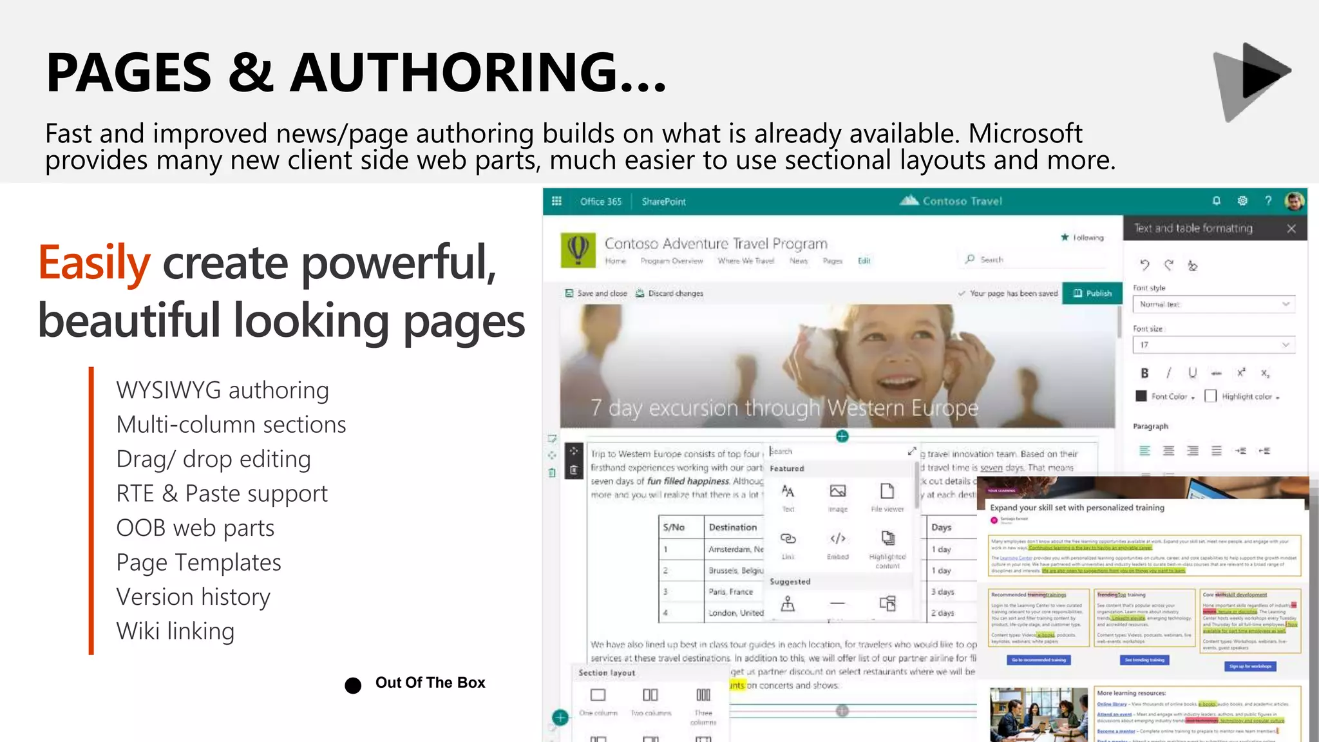
Task: Increase paragraph indent
Action: pyautogui.click(x=1241, y=451)
